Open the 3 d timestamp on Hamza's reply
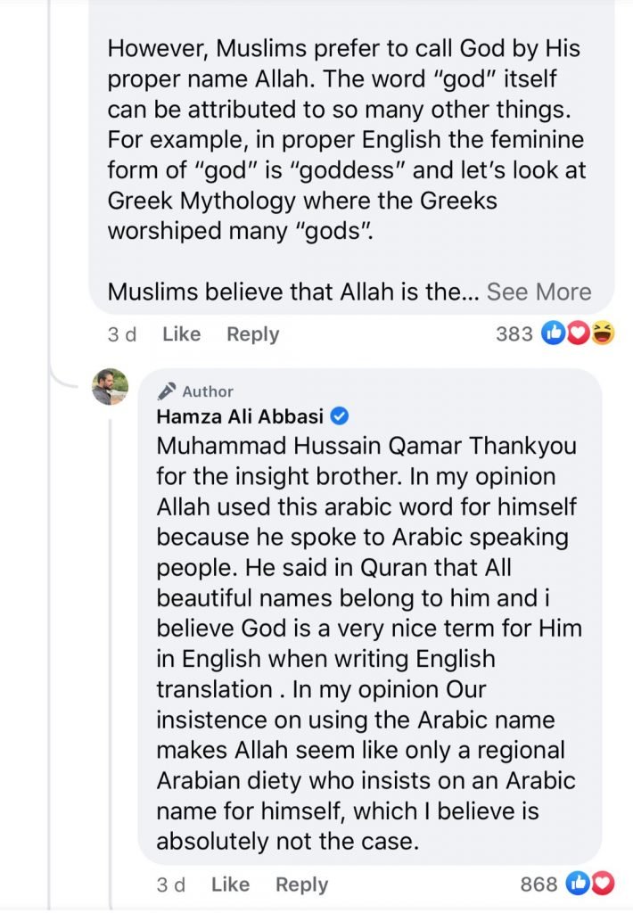The image size is (633, 913). coord(171,884)
